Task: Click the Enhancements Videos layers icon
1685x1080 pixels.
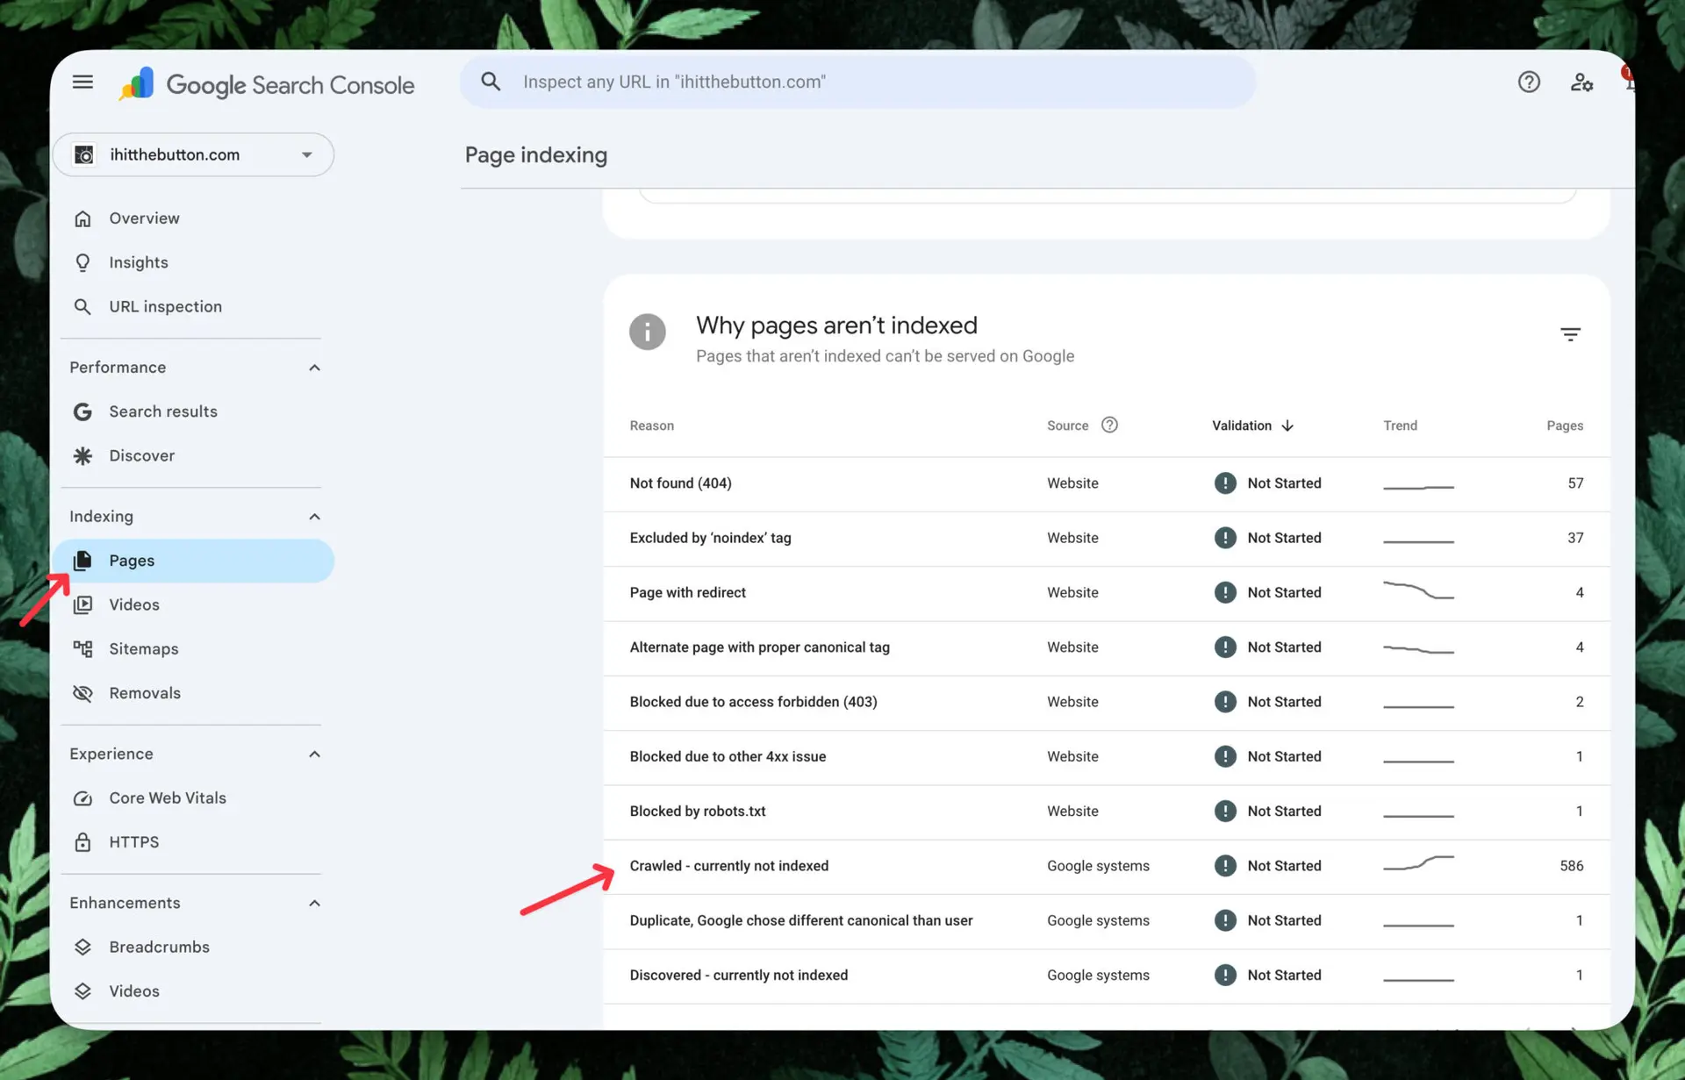Action: click(82, 991)
